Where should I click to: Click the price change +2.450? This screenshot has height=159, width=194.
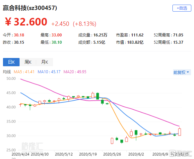pyautogui.click(x=60, y=24)
